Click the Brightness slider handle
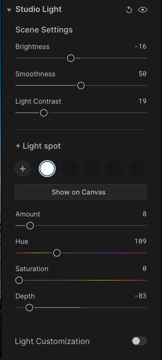This screenshot has height=360, width=162. 71,58
